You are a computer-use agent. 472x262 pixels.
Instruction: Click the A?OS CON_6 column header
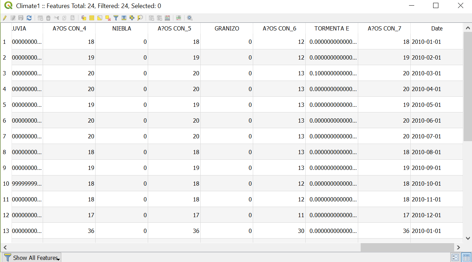279,29
